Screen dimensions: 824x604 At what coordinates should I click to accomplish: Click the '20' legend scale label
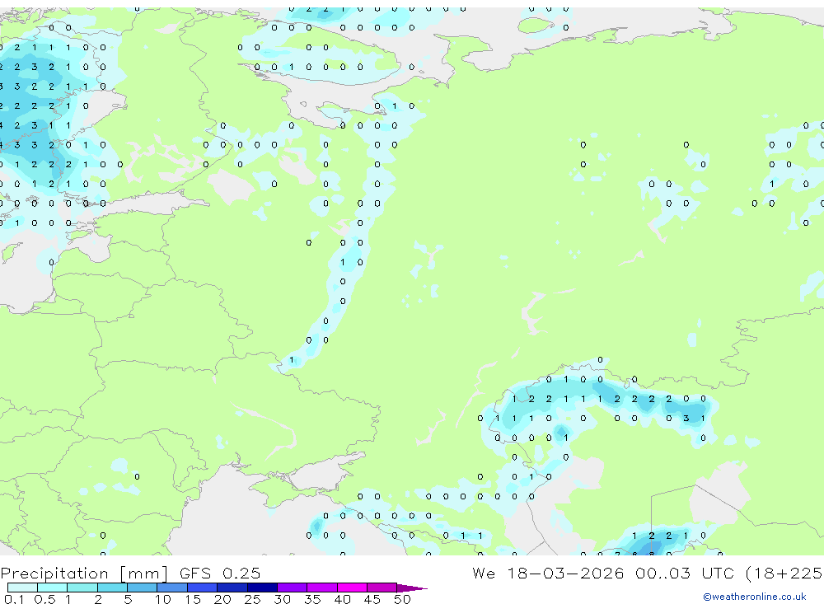point(222,599)
